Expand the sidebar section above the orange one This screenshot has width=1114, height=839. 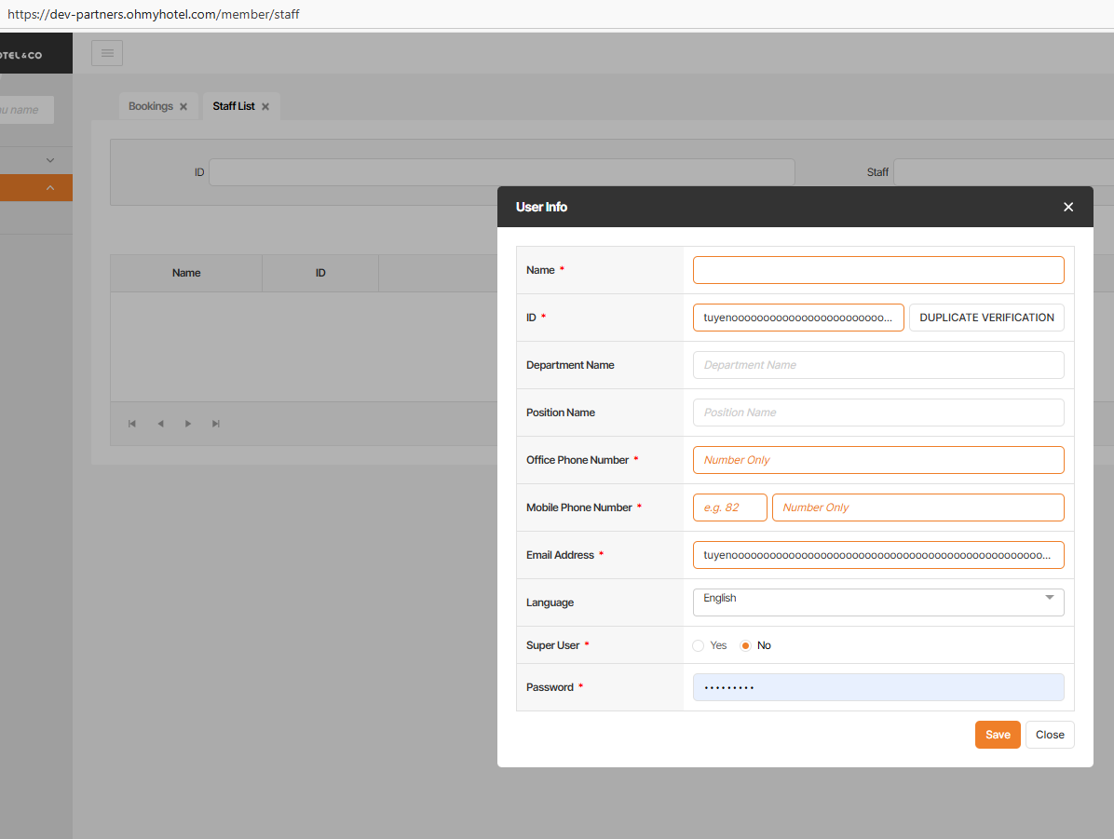click(50, 160)
